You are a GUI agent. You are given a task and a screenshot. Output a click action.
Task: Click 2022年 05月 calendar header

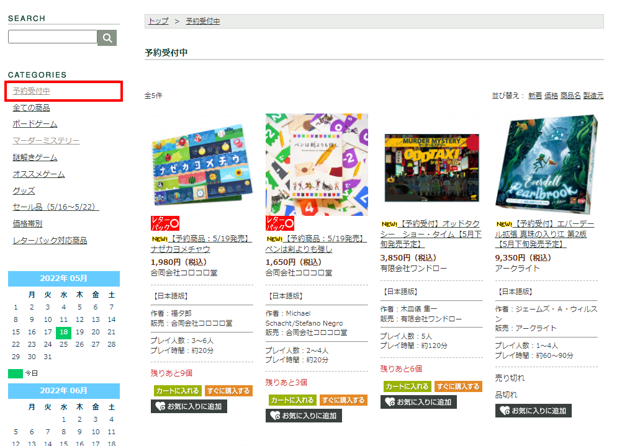click(64, 279)
